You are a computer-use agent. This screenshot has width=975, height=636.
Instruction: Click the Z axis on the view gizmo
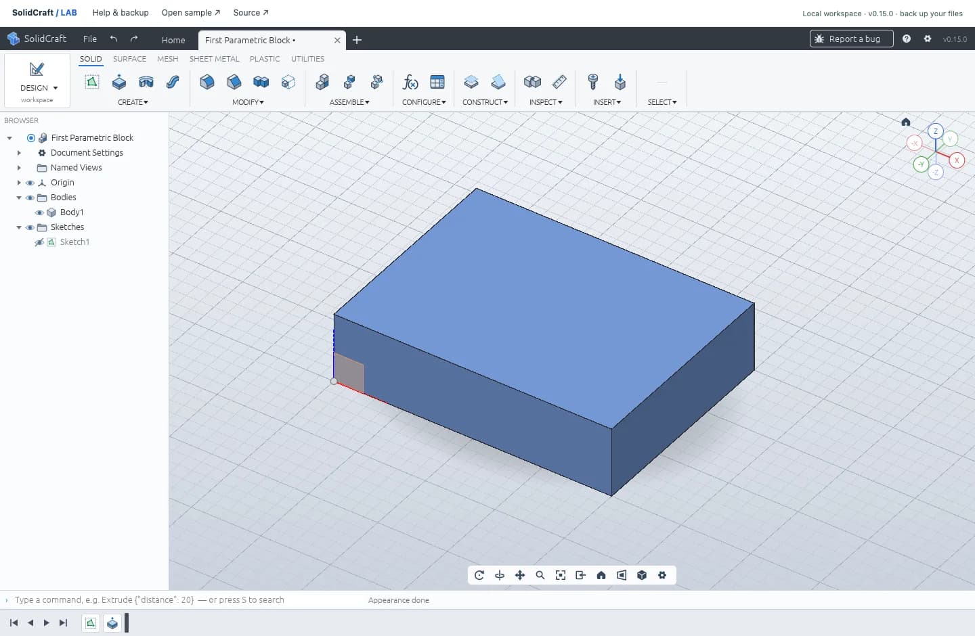click(x=936, y=131)
